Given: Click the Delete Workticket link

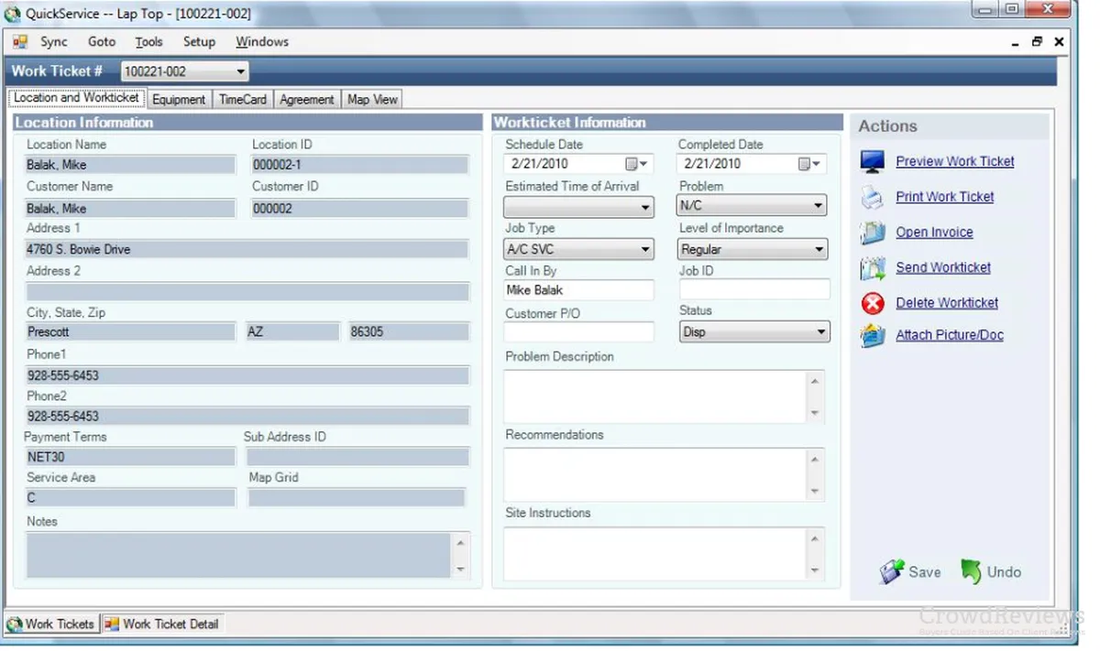Looking at the screenshot, I should [x=947, y=303].
